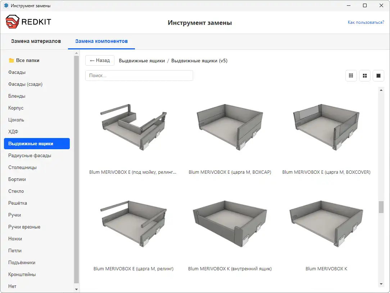This screenshot has height=293, width=390.
Task: Pick MERIVOBOX E под мойку thumbnail
Action: click(133, 127)
